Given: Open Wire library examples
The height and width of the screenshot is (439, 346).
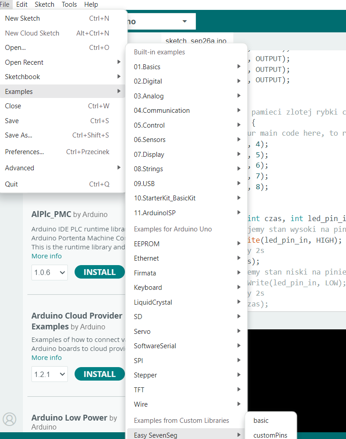Looking at the screenshot, I should [x=187, y=404].
